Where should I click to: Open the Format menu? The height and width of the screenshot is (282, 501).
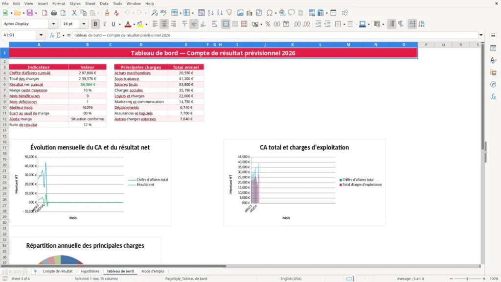coord(59,3)
